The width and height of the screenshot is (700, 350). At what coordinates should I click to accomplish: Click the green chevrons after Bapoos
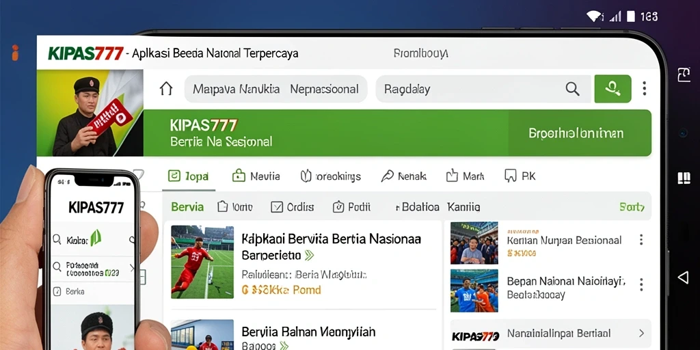coord(283,345)
